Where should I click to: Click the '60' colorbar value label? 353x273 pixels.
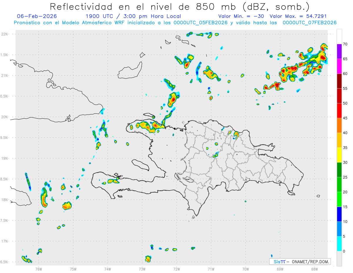345,74
